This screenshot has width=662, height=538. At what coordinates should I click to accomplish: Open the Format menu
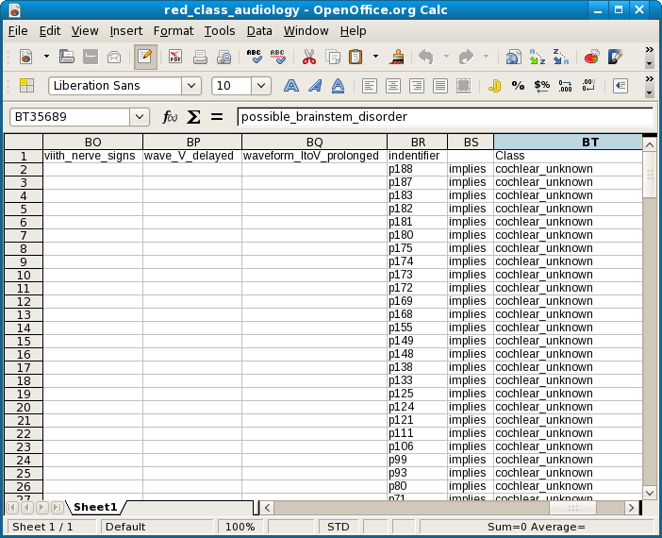tap(173, 30)
